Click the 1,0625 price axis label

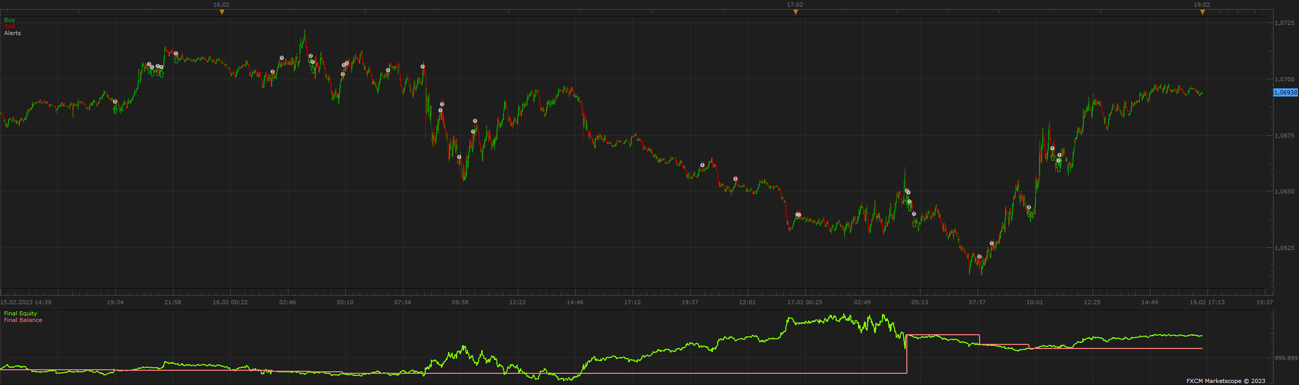click(x=1284, y=248)
